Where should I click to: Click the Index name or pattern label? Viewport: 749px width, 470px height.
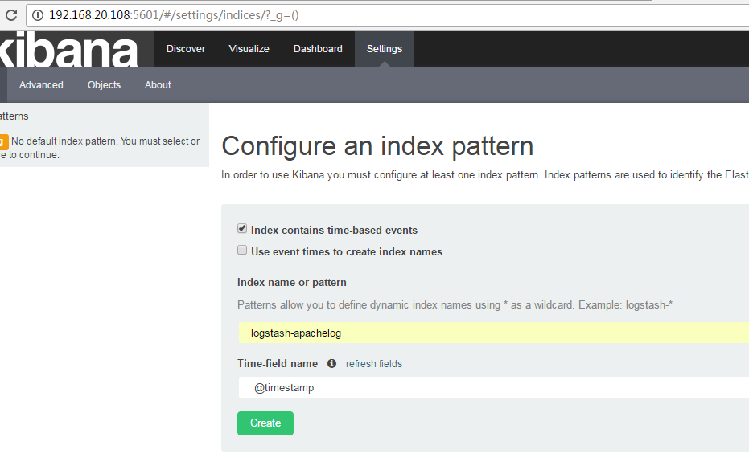(292, 283)
